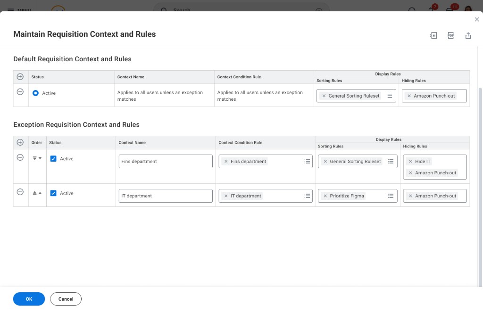Uncheck Active for Fins department
483x311 pixels.
[x=53, y=158]
